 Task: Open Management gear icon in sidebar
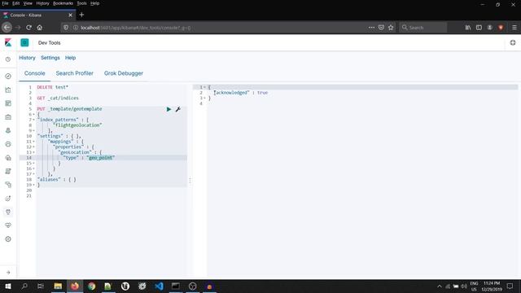tap(8, 238)
